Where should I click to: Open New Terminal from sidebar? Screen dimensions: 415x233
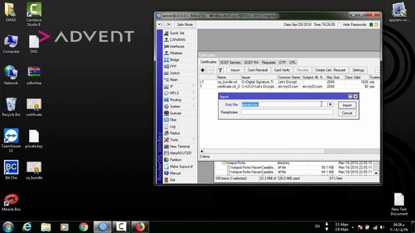tap(180, 146)
